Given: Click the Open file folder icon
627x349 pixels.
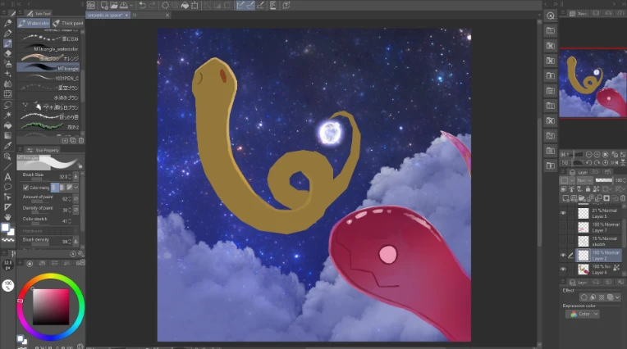Looking at the screenshot, I should click(114, 5).
